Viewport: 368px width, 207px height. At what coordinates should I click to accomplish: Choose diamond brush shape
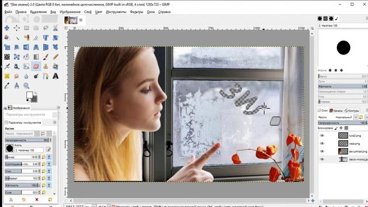342,70
